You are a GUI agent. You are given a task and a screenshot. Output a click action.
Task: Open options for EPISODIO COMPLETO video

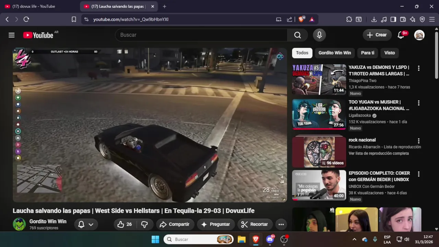point(418,174)
